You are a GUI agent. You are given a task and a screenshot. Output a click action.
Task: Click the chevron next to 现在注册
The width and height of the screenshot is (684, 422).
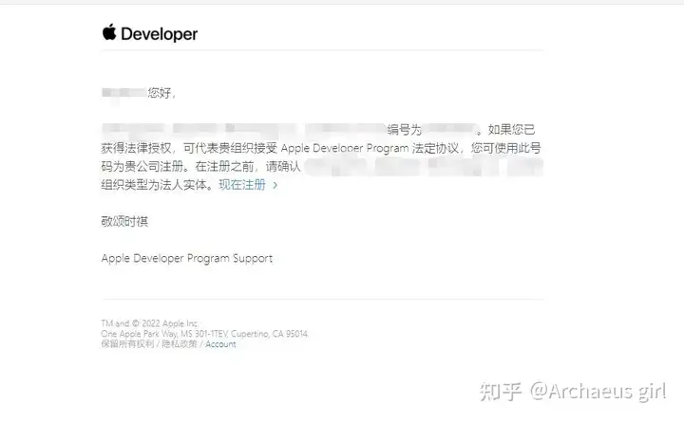pos(275,186)
